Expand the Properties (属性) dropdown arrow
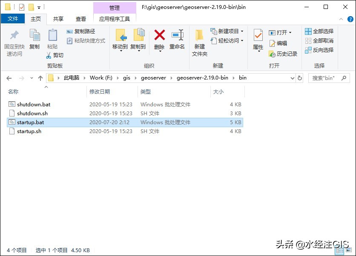 click(x=259, y=51)
